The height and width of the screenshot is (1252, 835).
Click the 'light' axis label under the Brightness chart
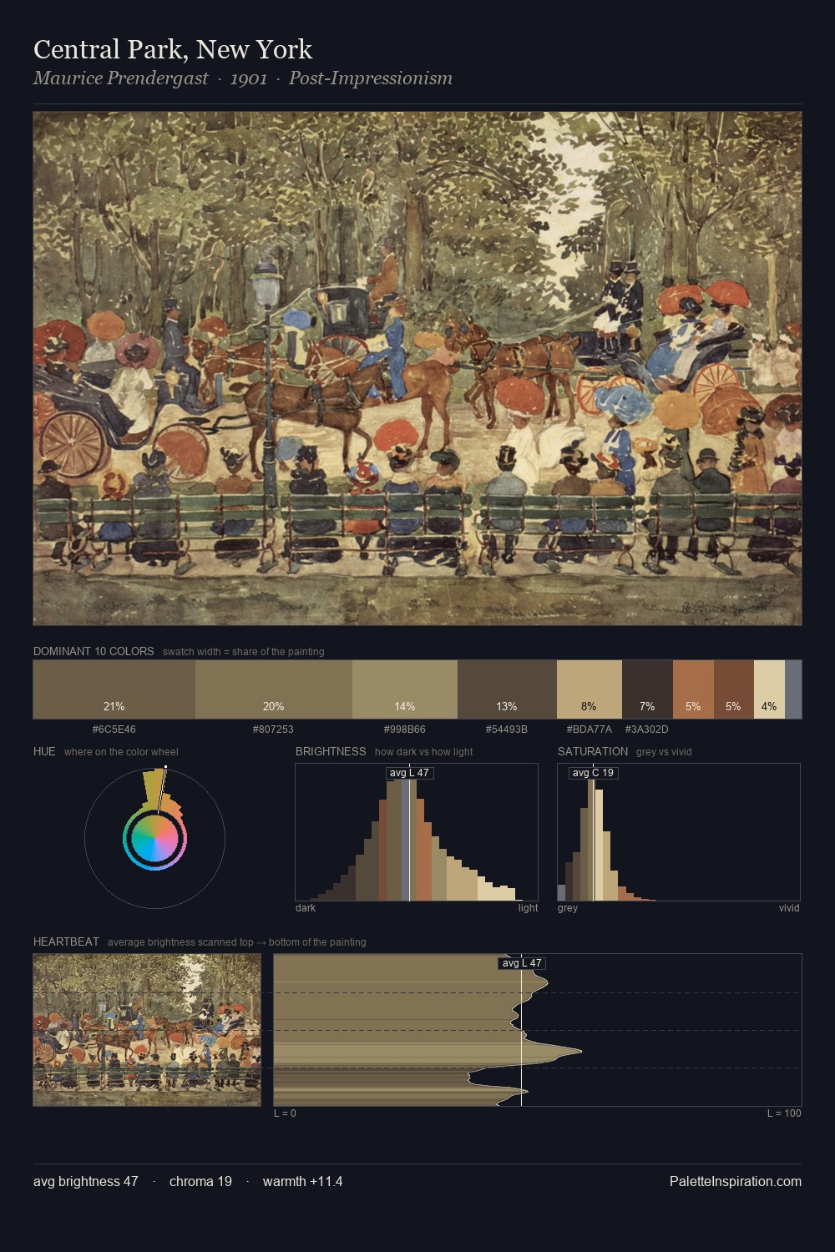(x=528, y=908)
